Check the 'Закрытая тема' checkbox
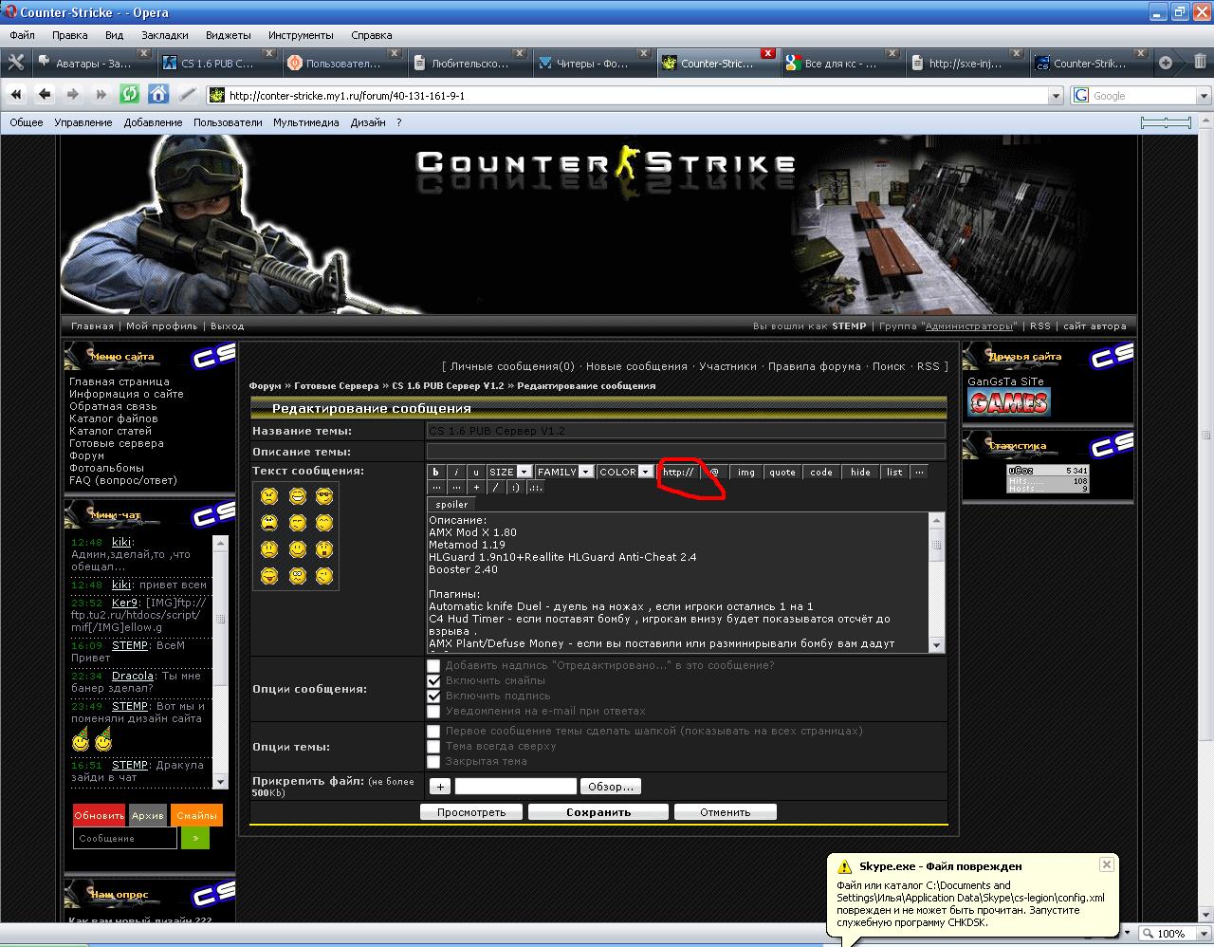 pos(433,762)
